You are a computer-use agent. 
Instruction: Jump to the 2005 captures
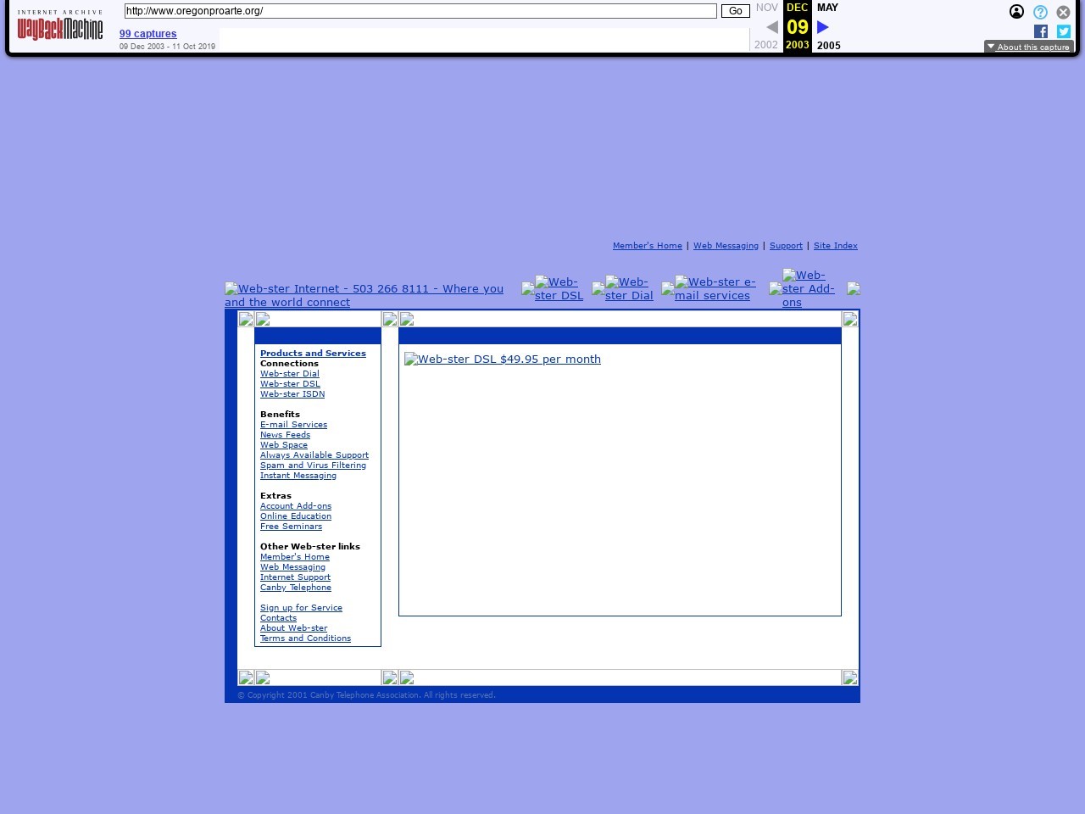(828, 46)
